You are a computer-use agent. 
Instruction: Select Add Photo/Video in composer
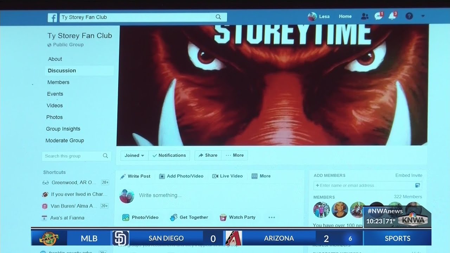click(181, 176)
